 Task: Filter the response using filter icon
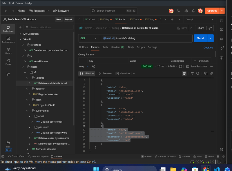tap(192, 73)
